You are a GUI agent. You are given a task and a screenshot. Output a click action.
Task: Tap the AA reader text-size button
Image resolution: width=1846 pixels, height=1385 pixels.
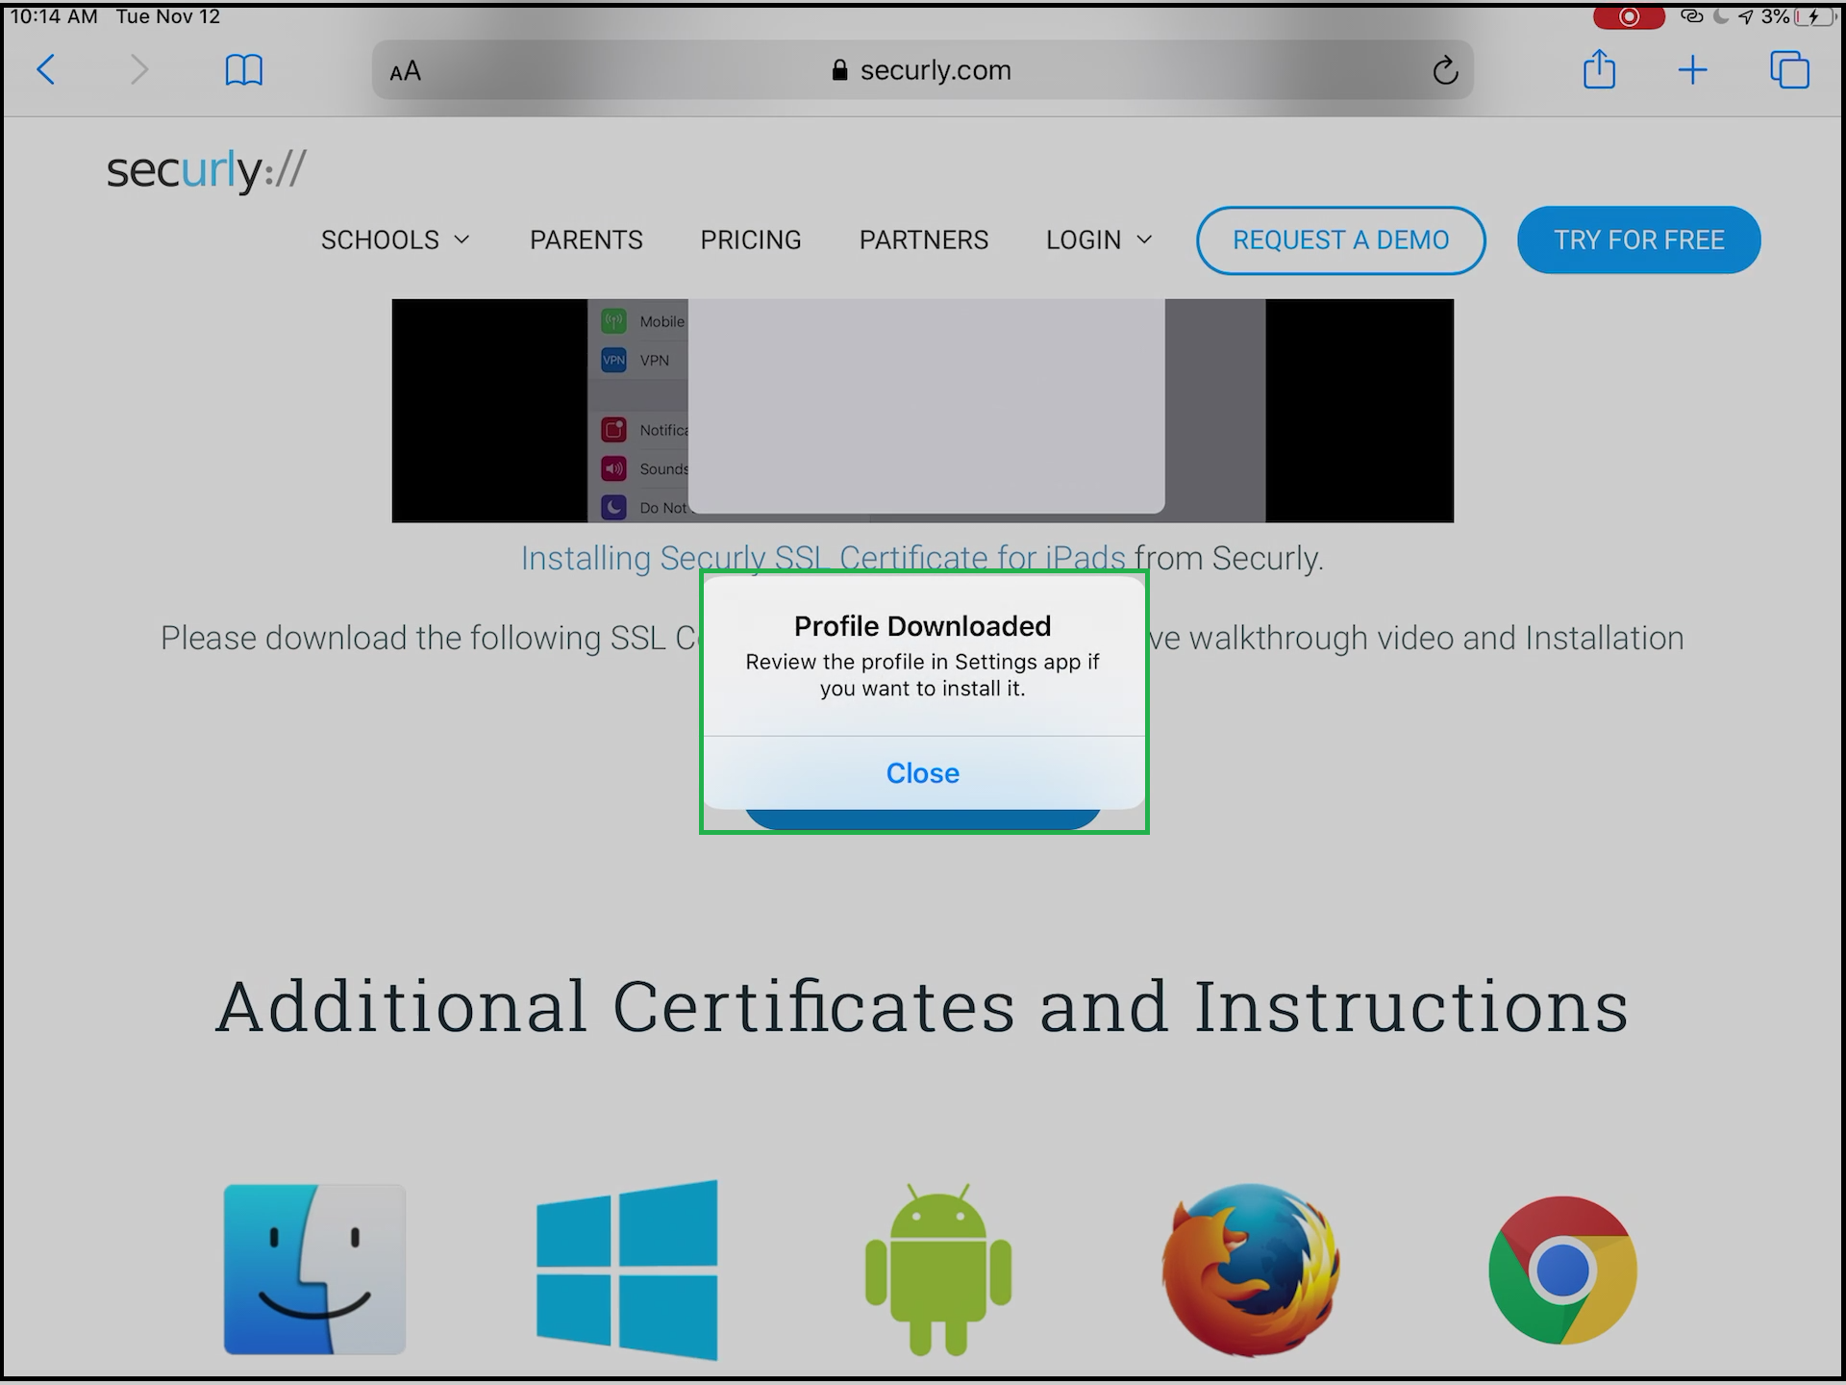coord(405,71)
